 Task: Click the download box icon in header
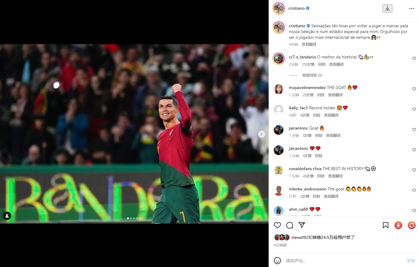pos(387,8)
